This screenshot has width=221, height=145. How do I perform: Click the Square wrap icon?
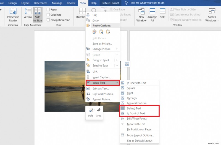click(123, 88)
